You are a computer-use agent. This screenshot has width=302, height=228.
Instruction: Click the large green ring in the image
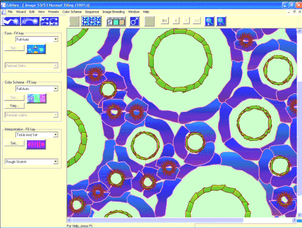point(180,61)
